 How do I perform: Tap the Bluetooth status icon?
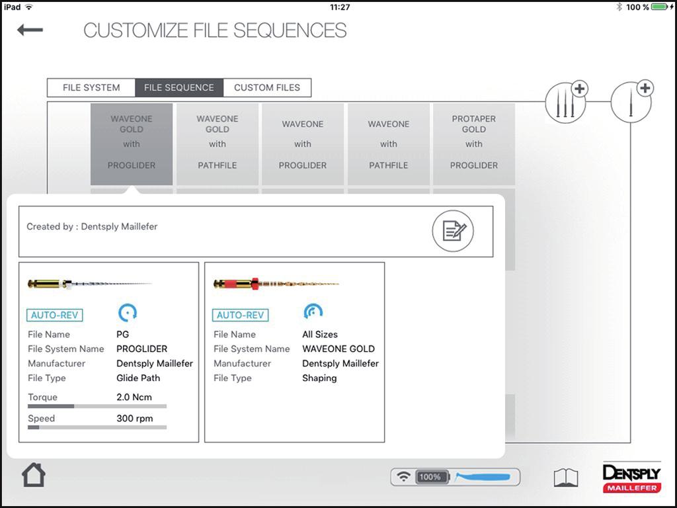[619, 7]
